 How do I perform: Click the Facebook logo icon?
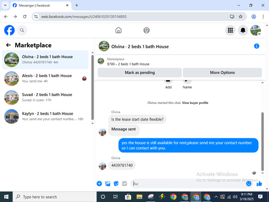pyautogui.click(x=9, y=30)
